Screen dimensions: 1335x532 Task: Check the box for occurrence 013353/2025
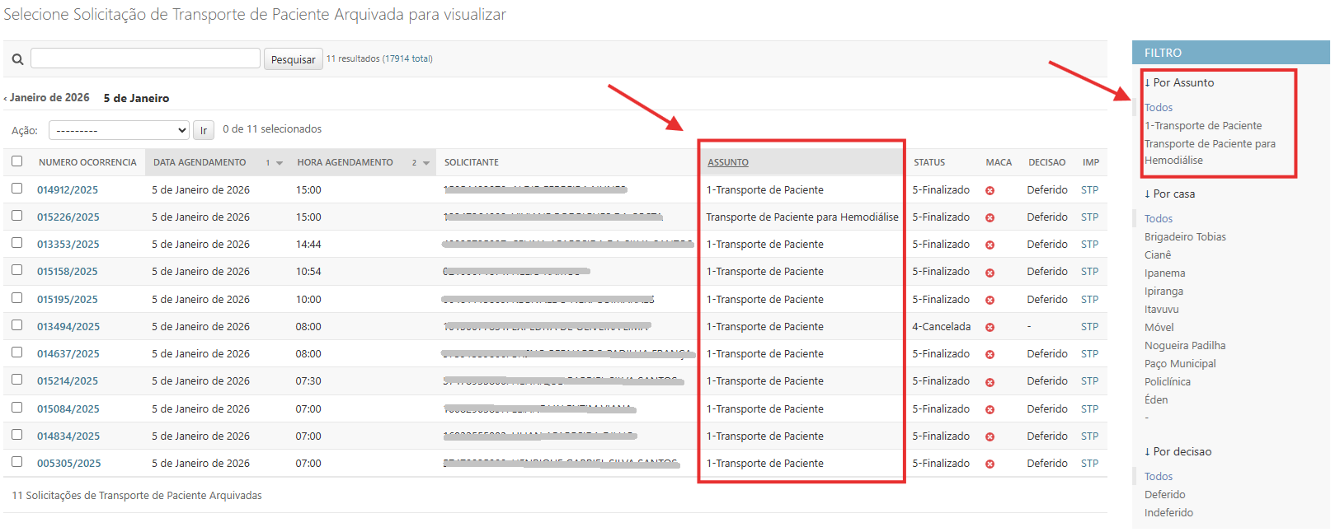(x=17, y=243)
